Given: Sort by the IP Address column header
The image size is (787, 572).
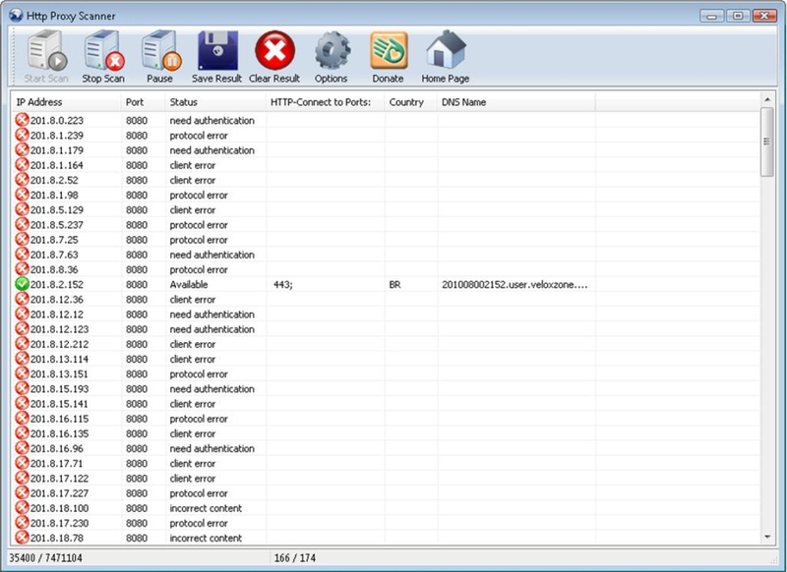Looking at the screenshot, I should coord(66,102).
